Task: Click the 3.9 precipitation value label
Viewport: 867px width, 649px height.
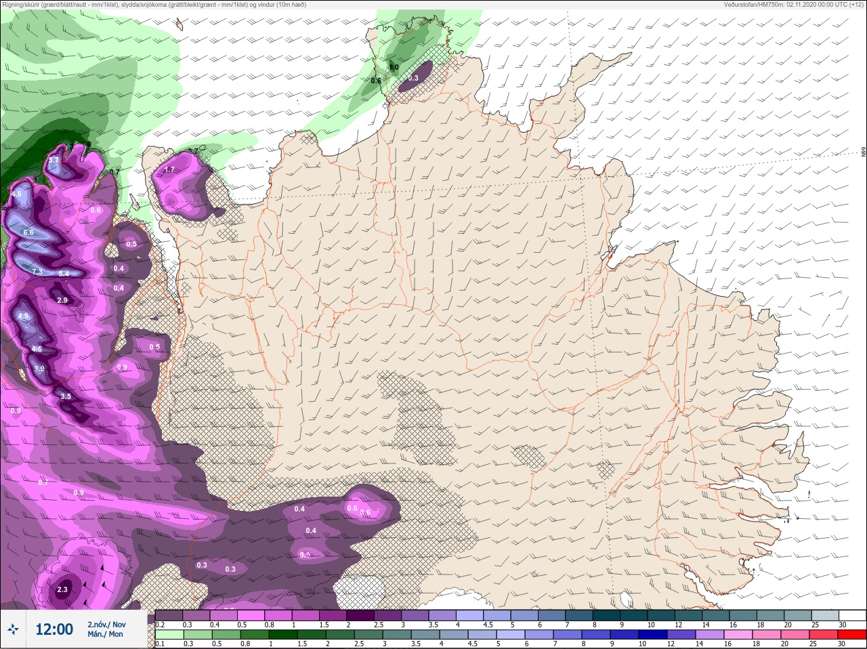Action: [x=39, y=369]
